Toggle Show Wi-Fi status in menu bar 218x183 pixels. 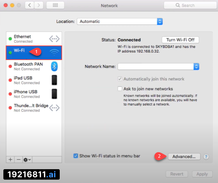point(76,156)
